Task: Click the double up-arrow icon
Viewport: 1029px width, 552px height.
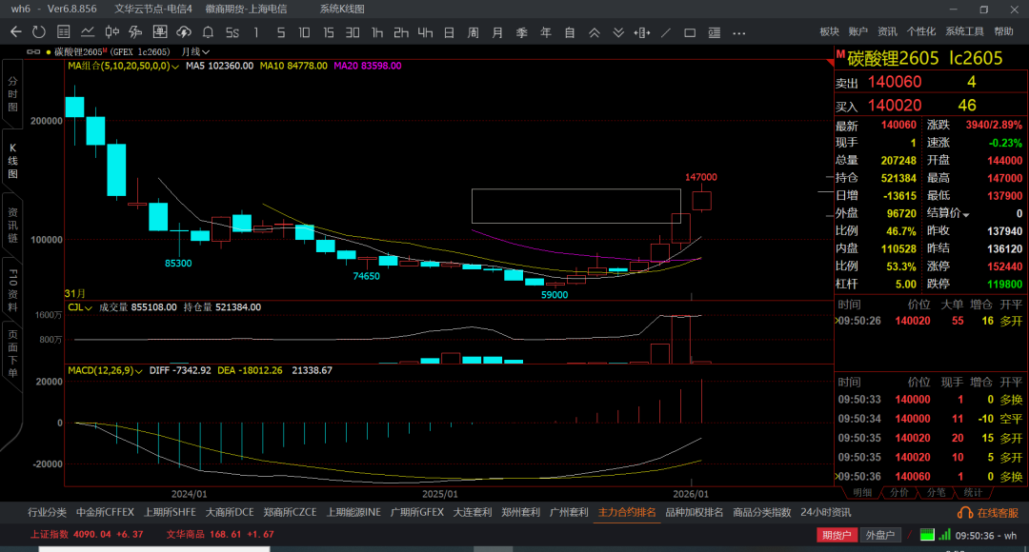Action: pyautogui.click(x=594, y=32)
